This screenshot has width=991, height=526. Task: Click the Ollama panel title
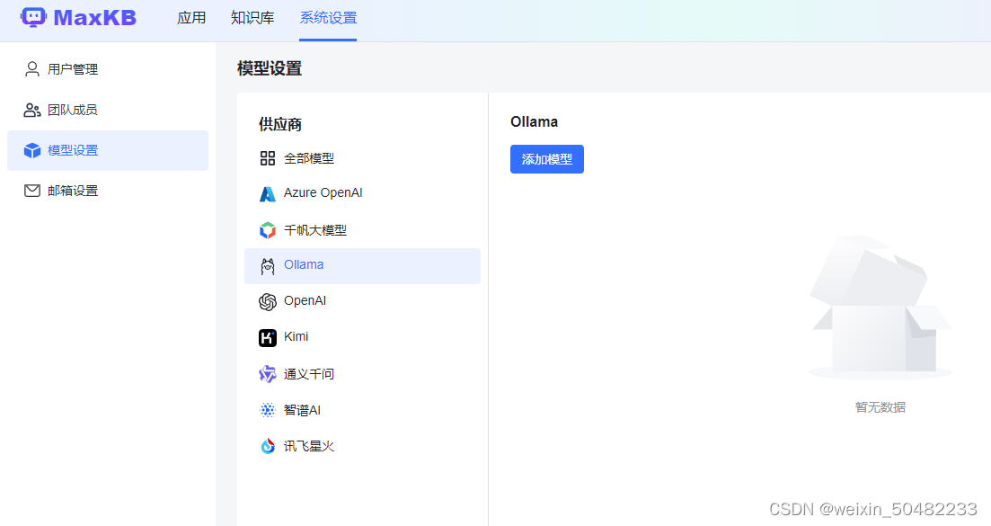[534, 122]
